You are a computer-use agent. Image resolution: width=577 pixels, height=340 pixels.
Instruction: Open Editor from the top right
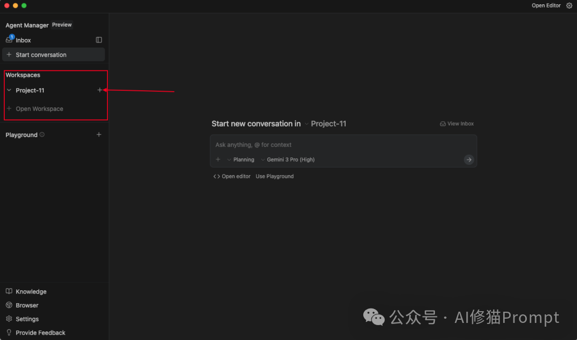coord(546,5)
